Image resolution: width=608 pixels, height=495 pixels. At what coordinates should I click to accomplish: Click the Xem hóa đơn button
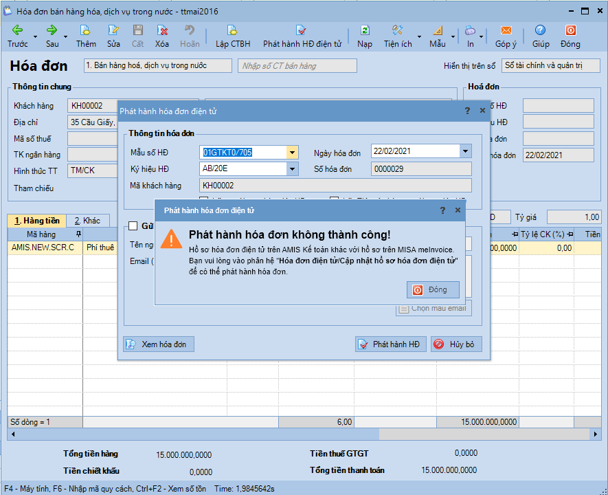click(x=159, y=344)
